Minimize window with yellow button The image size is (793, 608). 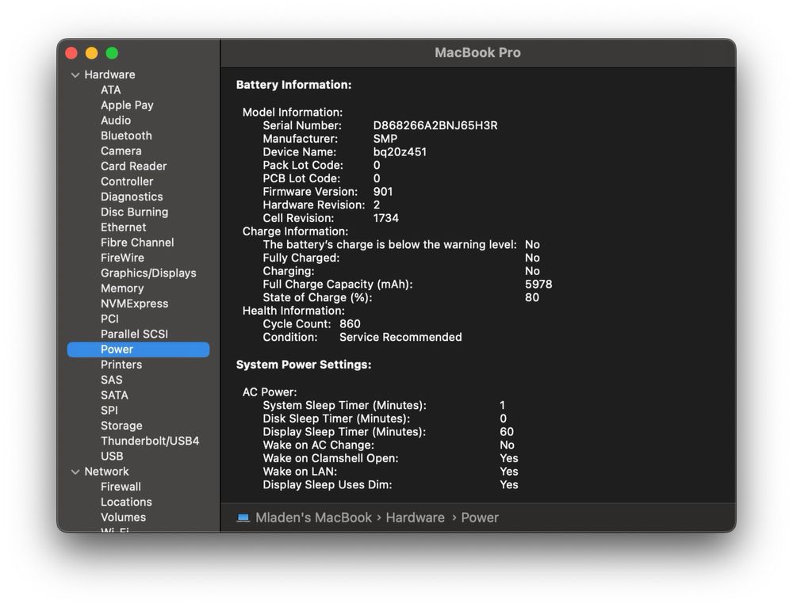click(x=91, y=53)
